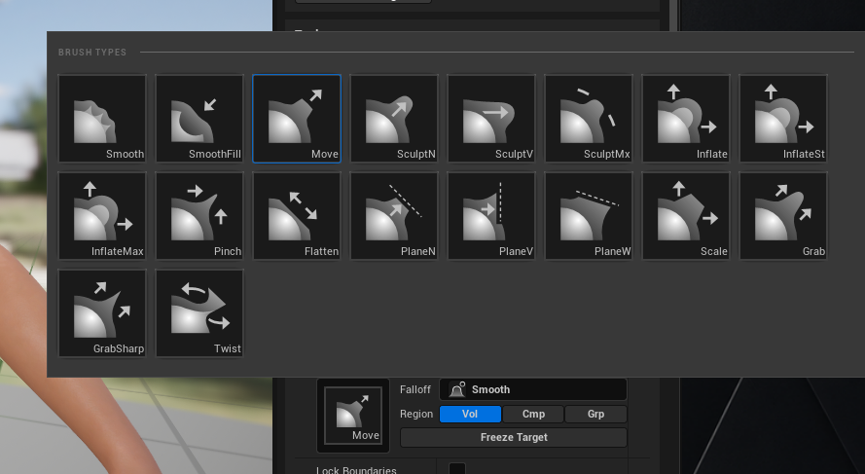Viewport: 865px width, 474px height.
Task: Open the Falloff Smooth dropdown
Action: (x=533, y=389)
